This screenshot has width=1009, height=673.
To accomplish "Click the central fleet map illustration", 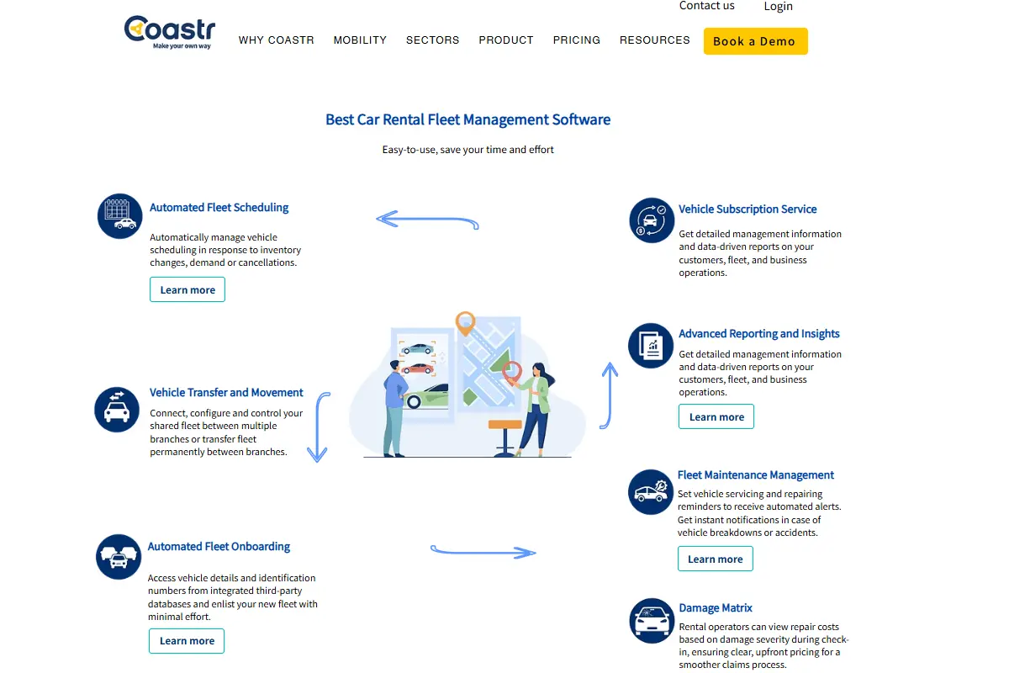I will click(468, 384).
